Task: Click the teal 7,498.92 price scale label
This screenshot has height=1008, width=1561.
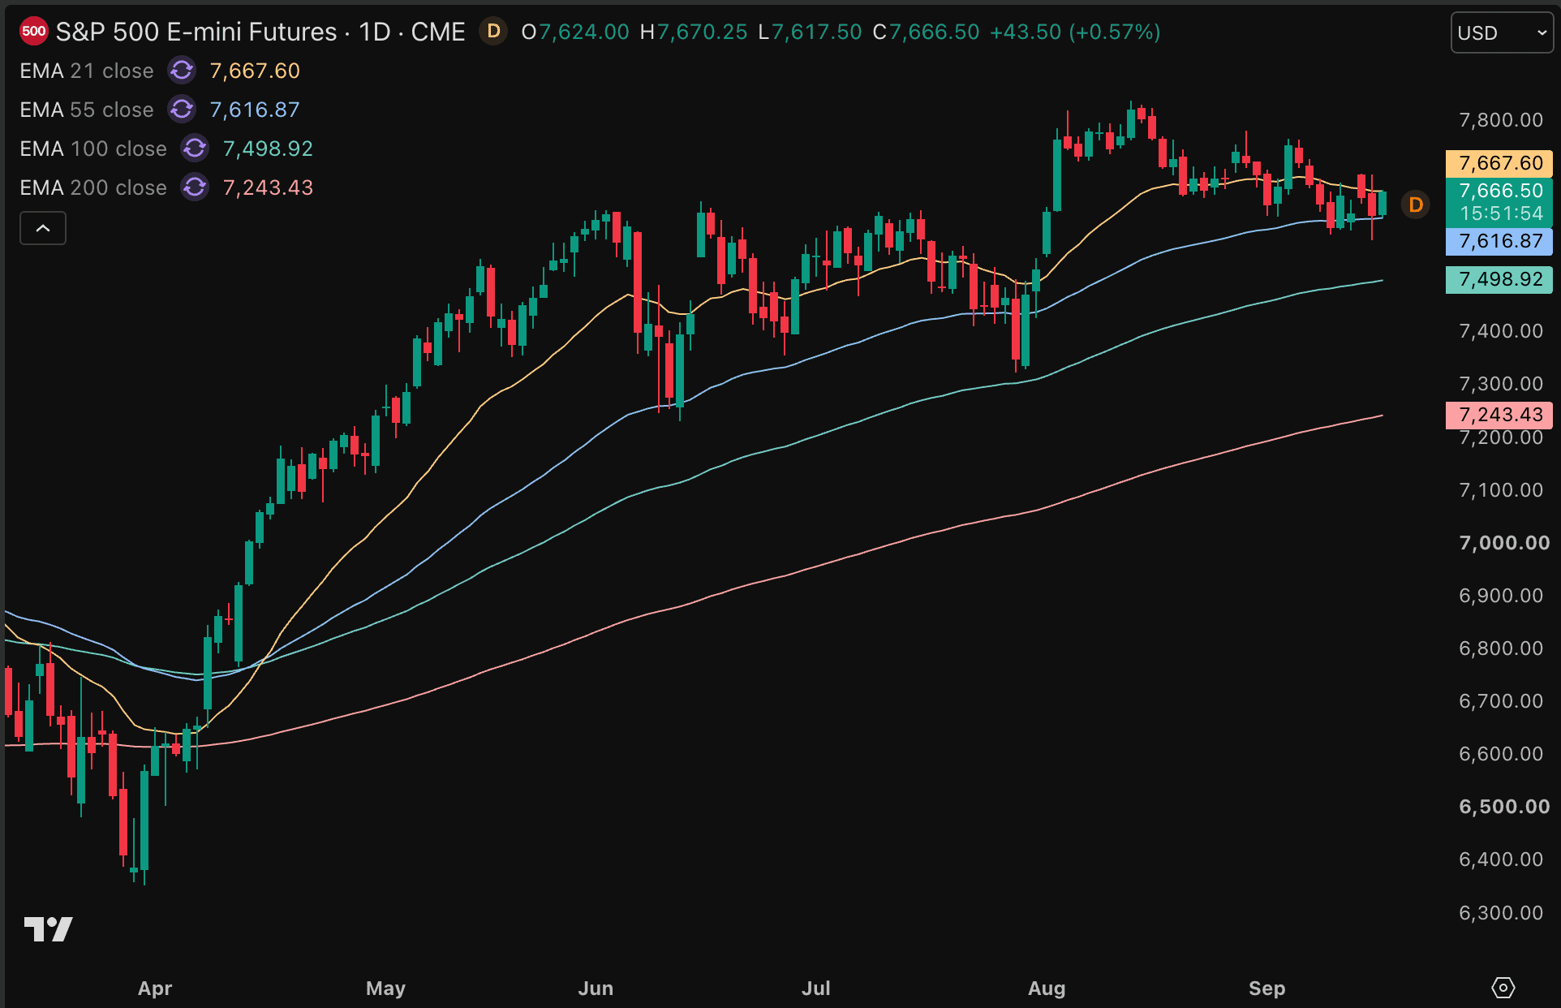Action: [x=1499, y=279]
